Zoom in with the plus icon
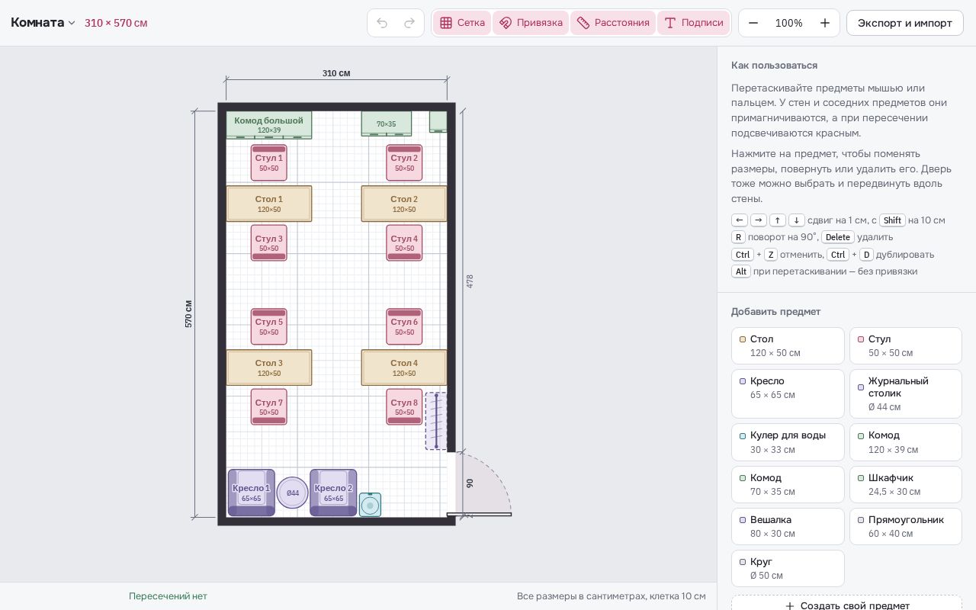The width and height of the screenshot is (976, 610). click(x=825, y=23)
